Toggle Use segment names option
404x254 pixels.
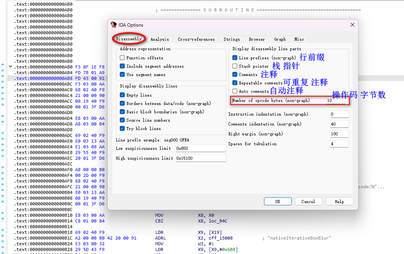pyautogui.click(x=122, y=75)
